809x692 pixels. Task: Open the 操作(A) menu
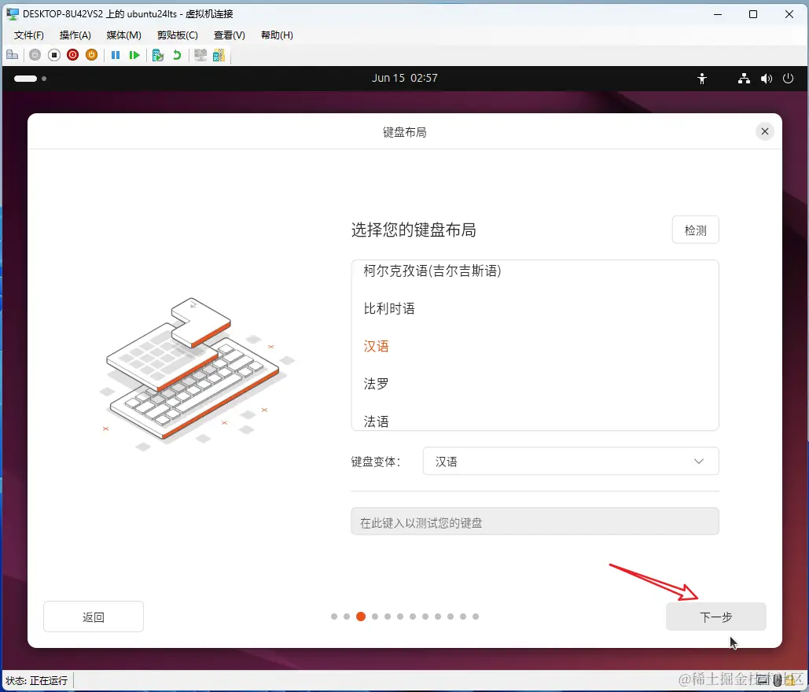pyautogui.click(x=75, y=35)
